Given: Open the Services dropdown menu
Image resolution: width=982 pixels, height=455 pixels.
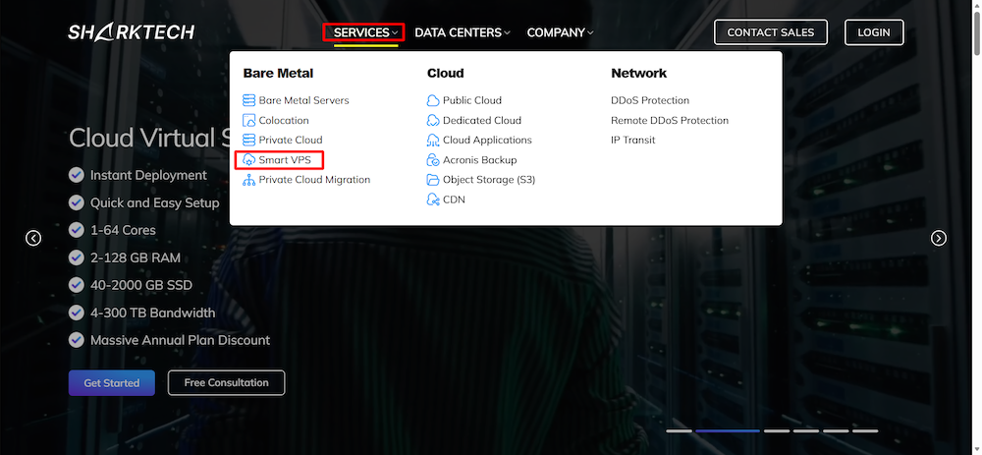Looking at the screenshot, I should 364,32.
